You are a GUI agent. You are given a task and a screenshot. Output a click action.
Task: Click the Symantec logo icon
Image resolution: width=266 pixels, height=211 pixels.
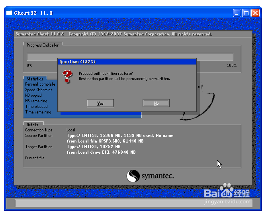(133, 176)
